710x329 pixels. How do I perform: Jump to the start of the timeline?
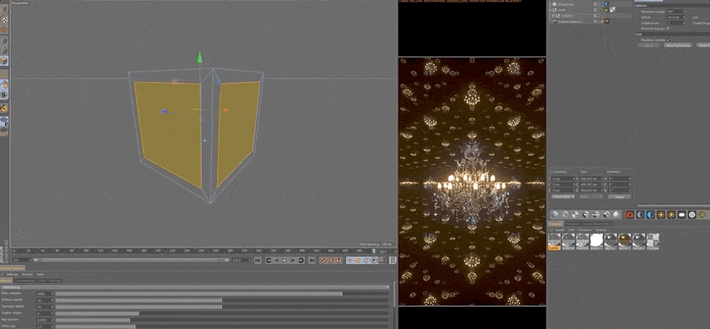[257, 260]
